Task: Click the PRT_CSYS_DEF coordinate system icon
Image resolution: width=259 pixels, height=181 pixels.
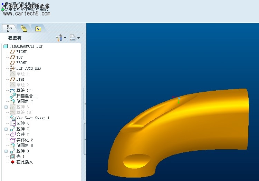Action: (x=13, y=68)
